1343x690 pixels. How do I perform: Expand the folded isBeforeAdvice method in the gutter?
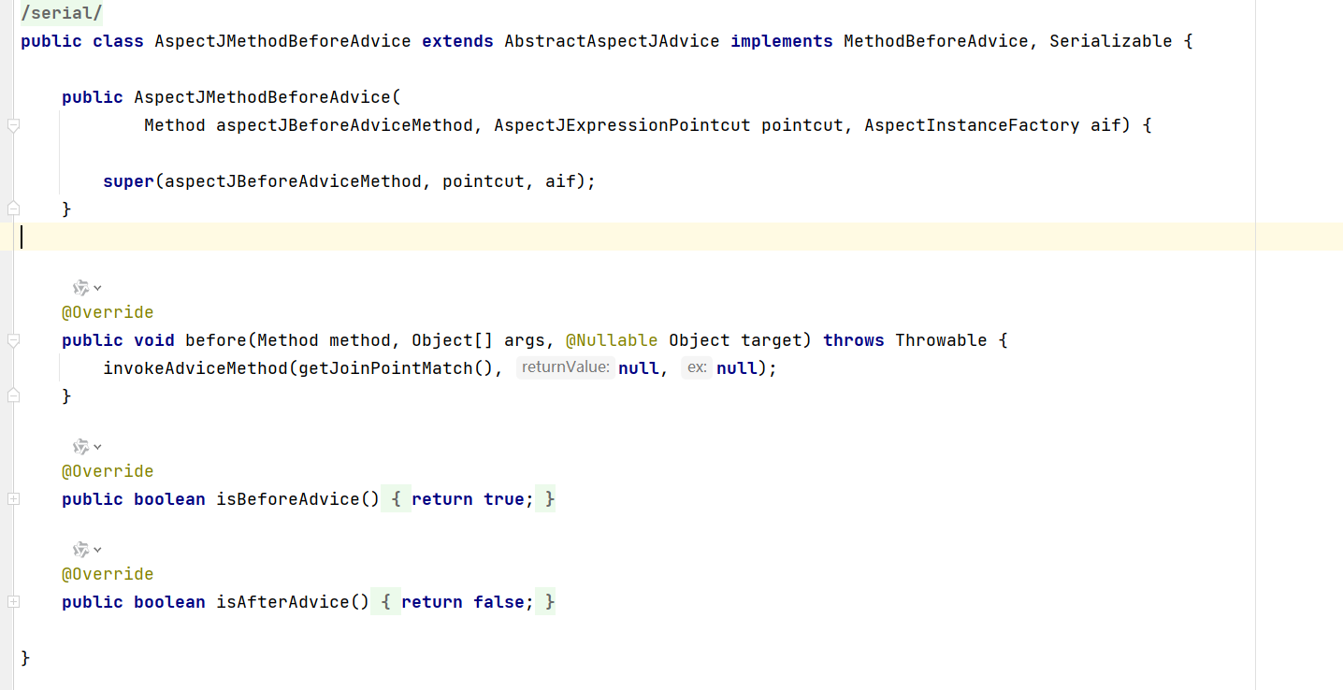click(13, 499)
